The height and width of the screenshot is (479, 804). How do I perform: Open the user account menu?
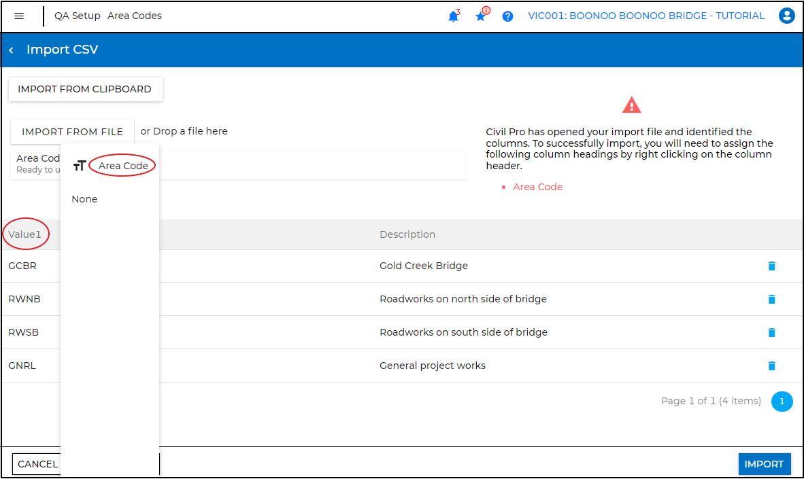point(787,16)
